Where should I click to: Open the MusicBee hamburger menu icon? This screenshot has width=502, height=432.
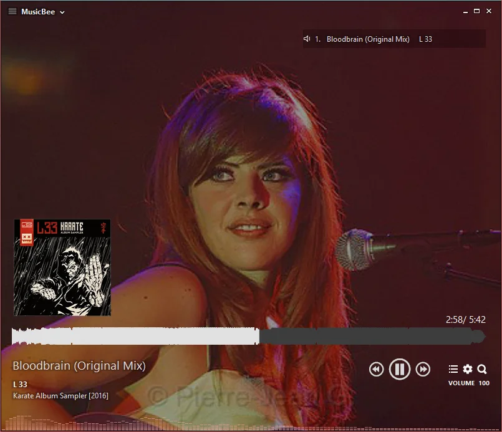click(12, 11)
